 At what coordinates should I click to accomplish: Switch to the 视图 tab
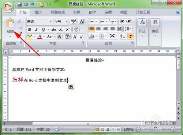click(124, 12)
